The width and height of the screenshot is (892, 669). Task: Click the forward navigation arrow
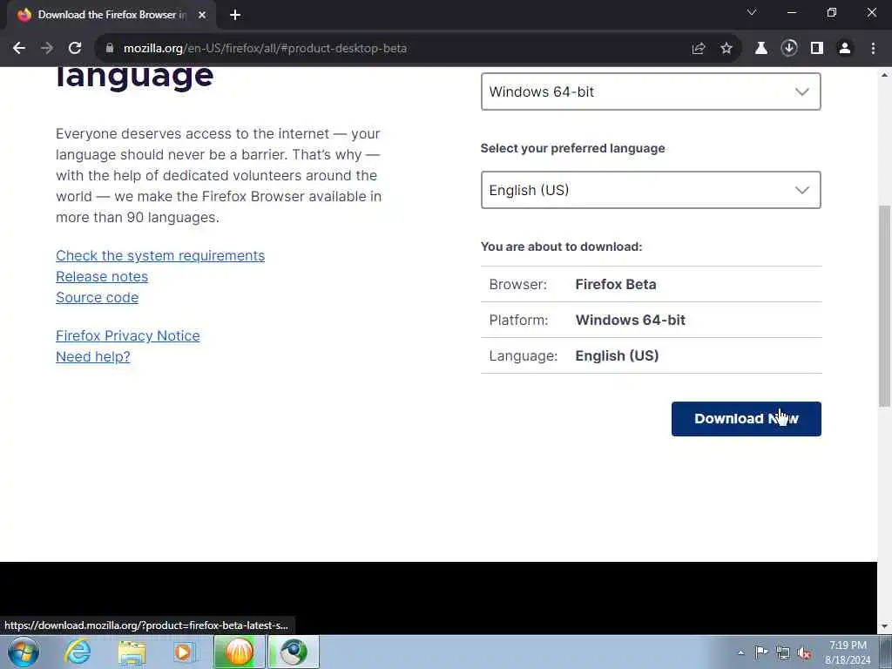(x=47, y=49)
